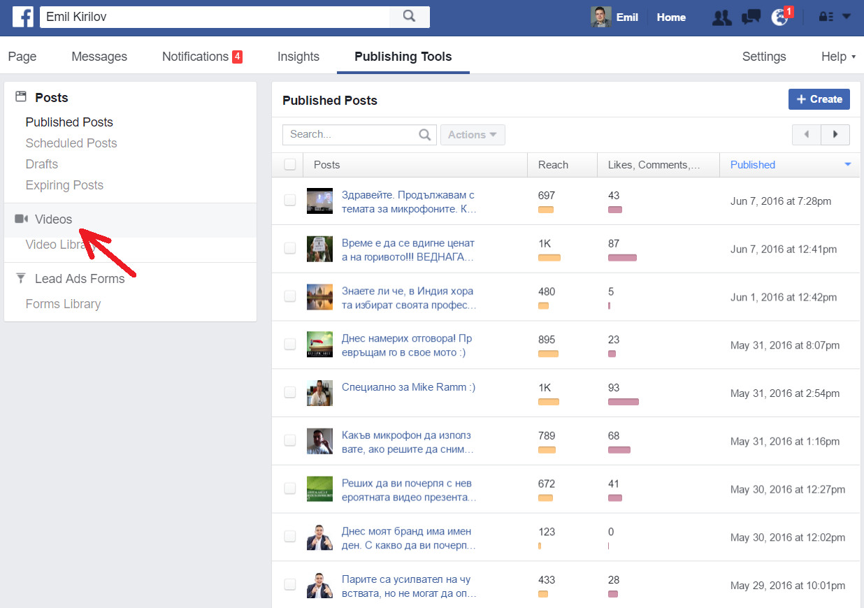Select Published Posts in sidebar
864x608 pixels.
pyautogui.click(x=69, y=122)
